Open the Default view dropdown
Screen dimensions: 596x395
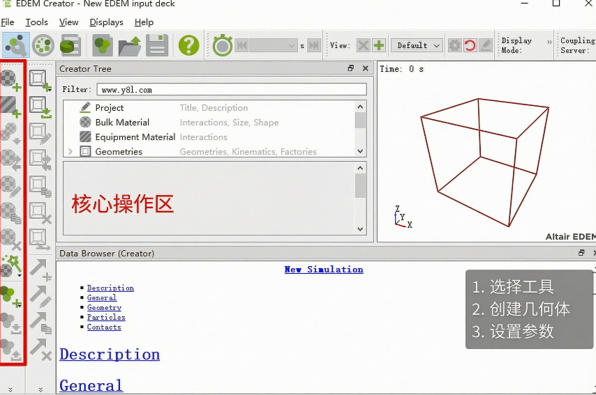click(x=417, y=45)
